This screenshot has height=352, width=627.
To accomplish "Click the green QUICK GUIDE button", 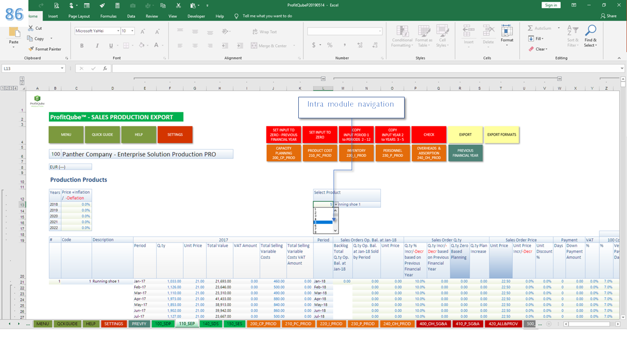I will pyautogui.click(x=102, y=134).
